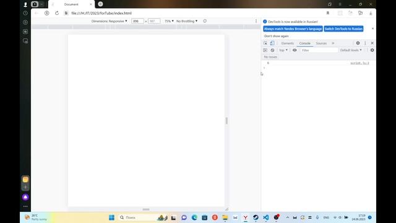Click the right-edge viewport resize handle
The image size is (396, 223).
pos(226,121)
